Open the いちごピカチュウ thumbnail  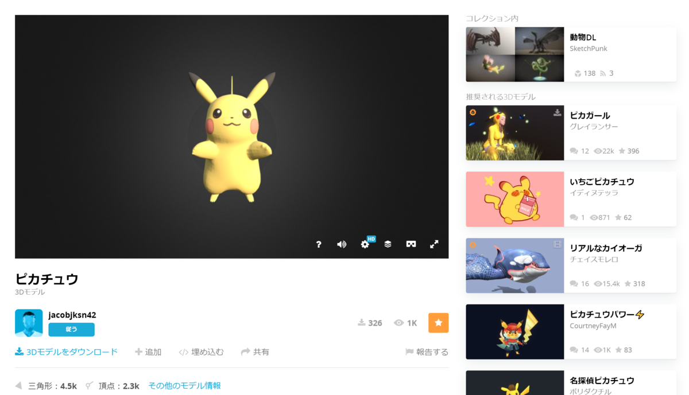click(x=514, y=199)
